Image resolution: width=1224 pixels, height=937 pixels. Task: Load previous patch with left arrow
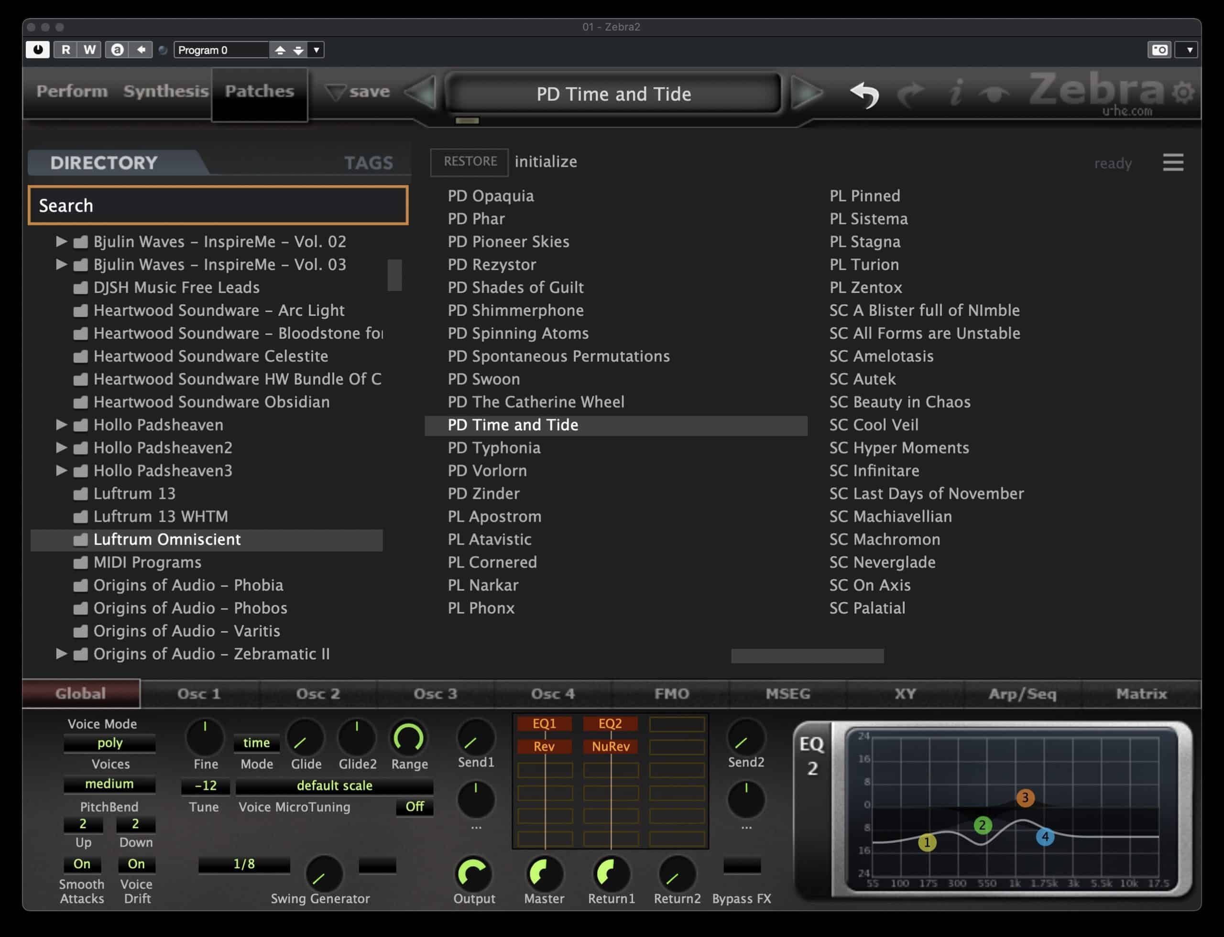click(x=421, y=93)
